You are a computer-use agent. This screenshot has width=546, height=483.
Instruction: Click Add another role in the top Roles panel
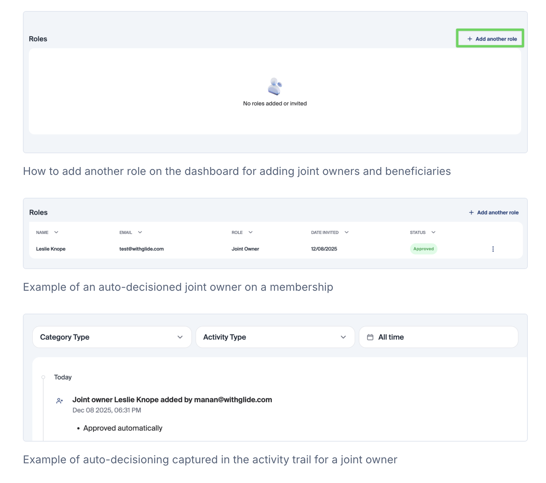(x=490, y=39)
